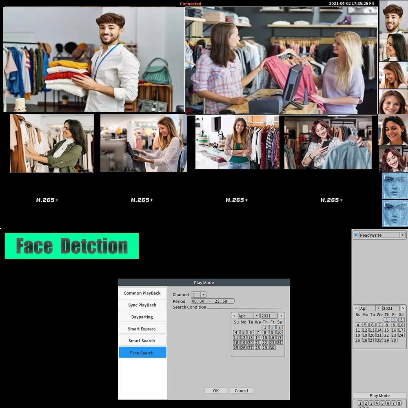Choose Sync PlayBack in Play Mode list
The width and height of the screenshot is (408, 408).
point(142,305)
